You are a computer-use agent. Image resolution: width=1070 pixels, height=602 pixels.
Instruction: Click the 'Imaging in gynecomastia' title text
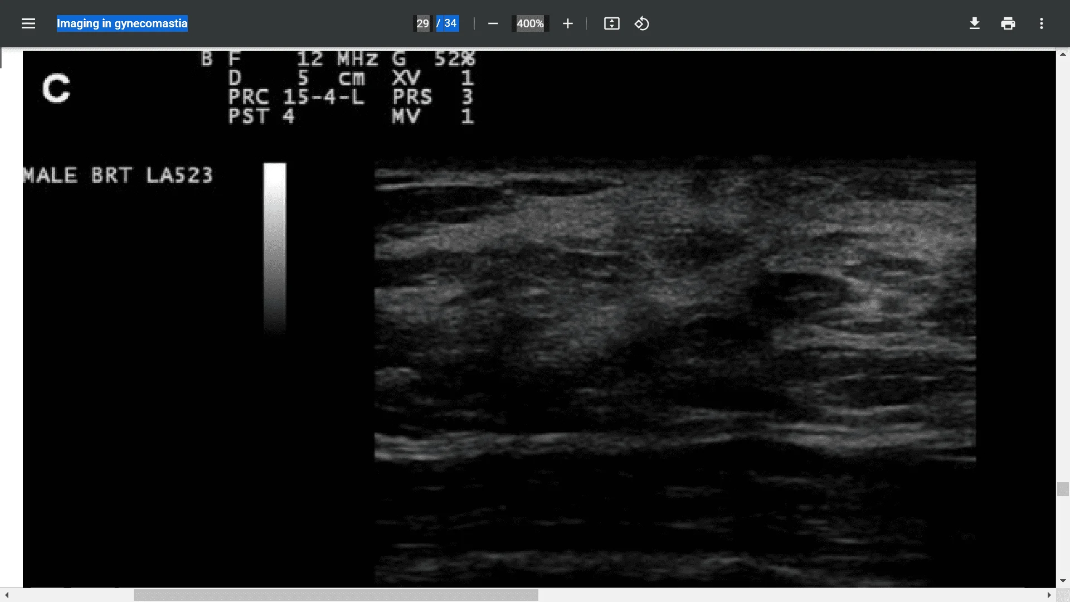121,23
